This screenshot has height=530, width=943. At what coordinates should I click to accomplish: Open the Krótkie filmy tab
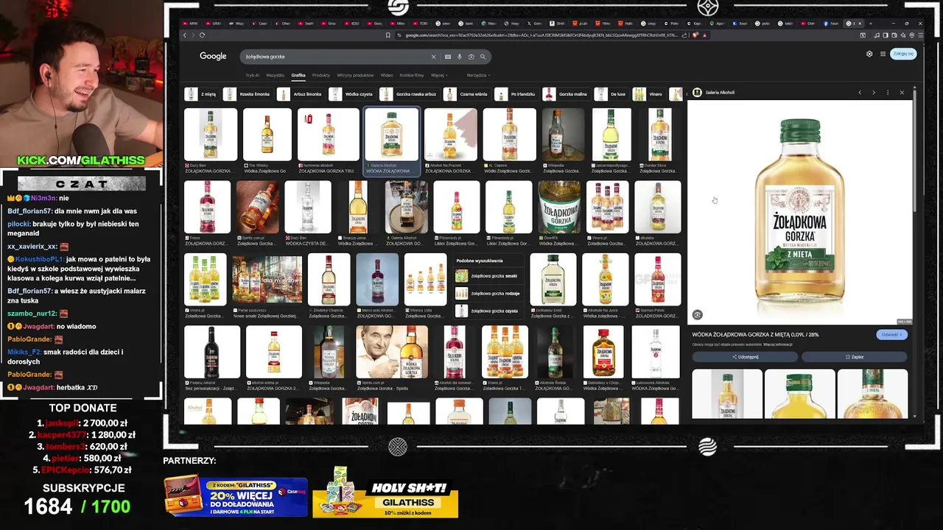pyautogui.click(x=412, y=75)
